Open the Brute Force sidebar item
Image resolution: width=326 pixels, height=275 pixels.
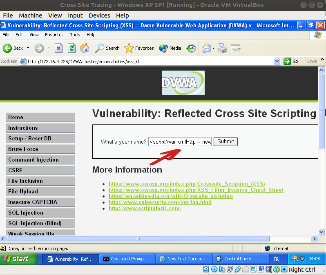coord(40,149)
